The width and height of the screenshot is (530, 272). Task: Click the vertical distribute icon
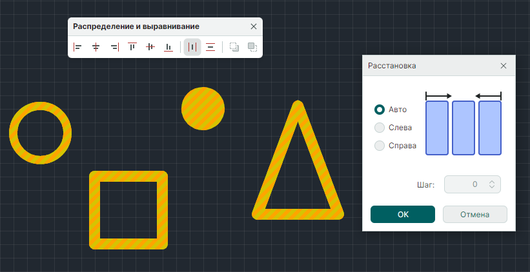[x=210, y=47]
